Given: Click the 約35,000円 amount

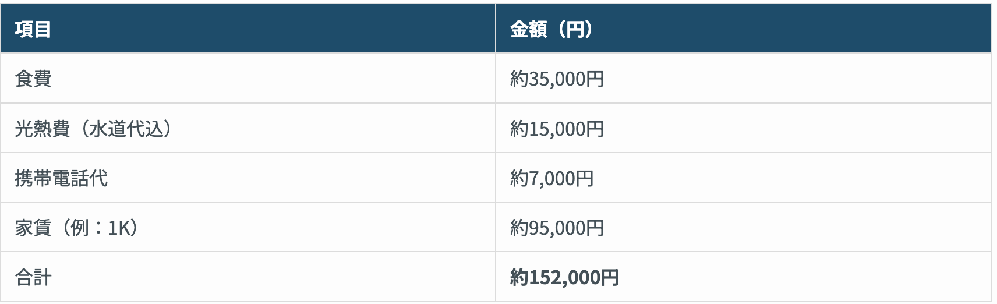Looking at the screenshot, I should [557, 79].
